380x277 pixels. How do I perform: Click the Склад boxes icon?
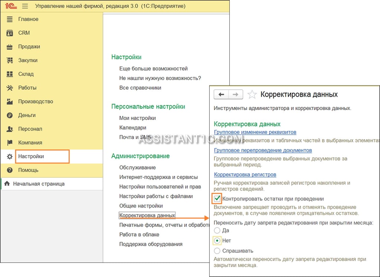(10, 74)
